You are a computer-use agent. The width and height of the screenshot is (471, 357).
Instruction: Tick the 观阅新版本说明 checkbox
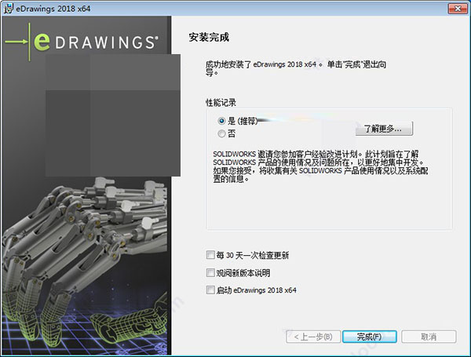[x=210, y=272]
